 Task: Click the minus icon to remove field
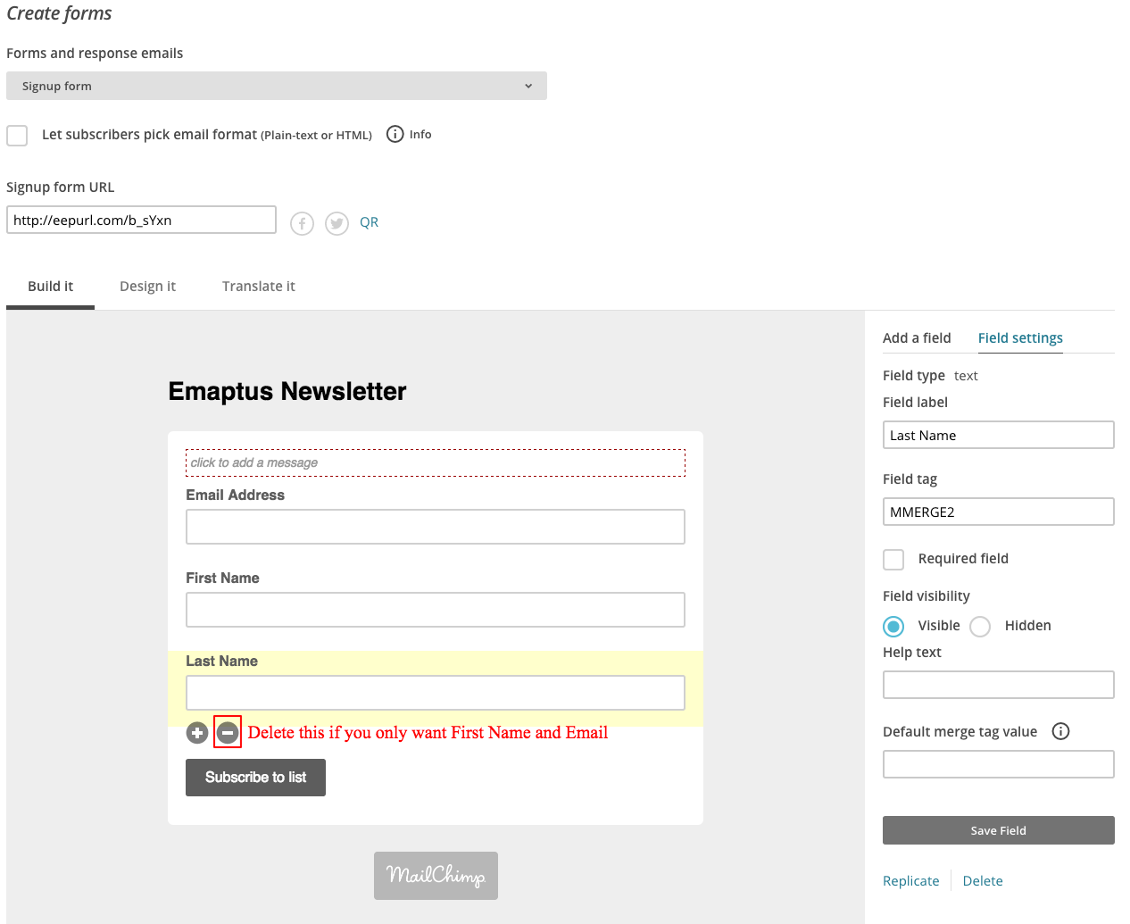[x=228, y=733]
